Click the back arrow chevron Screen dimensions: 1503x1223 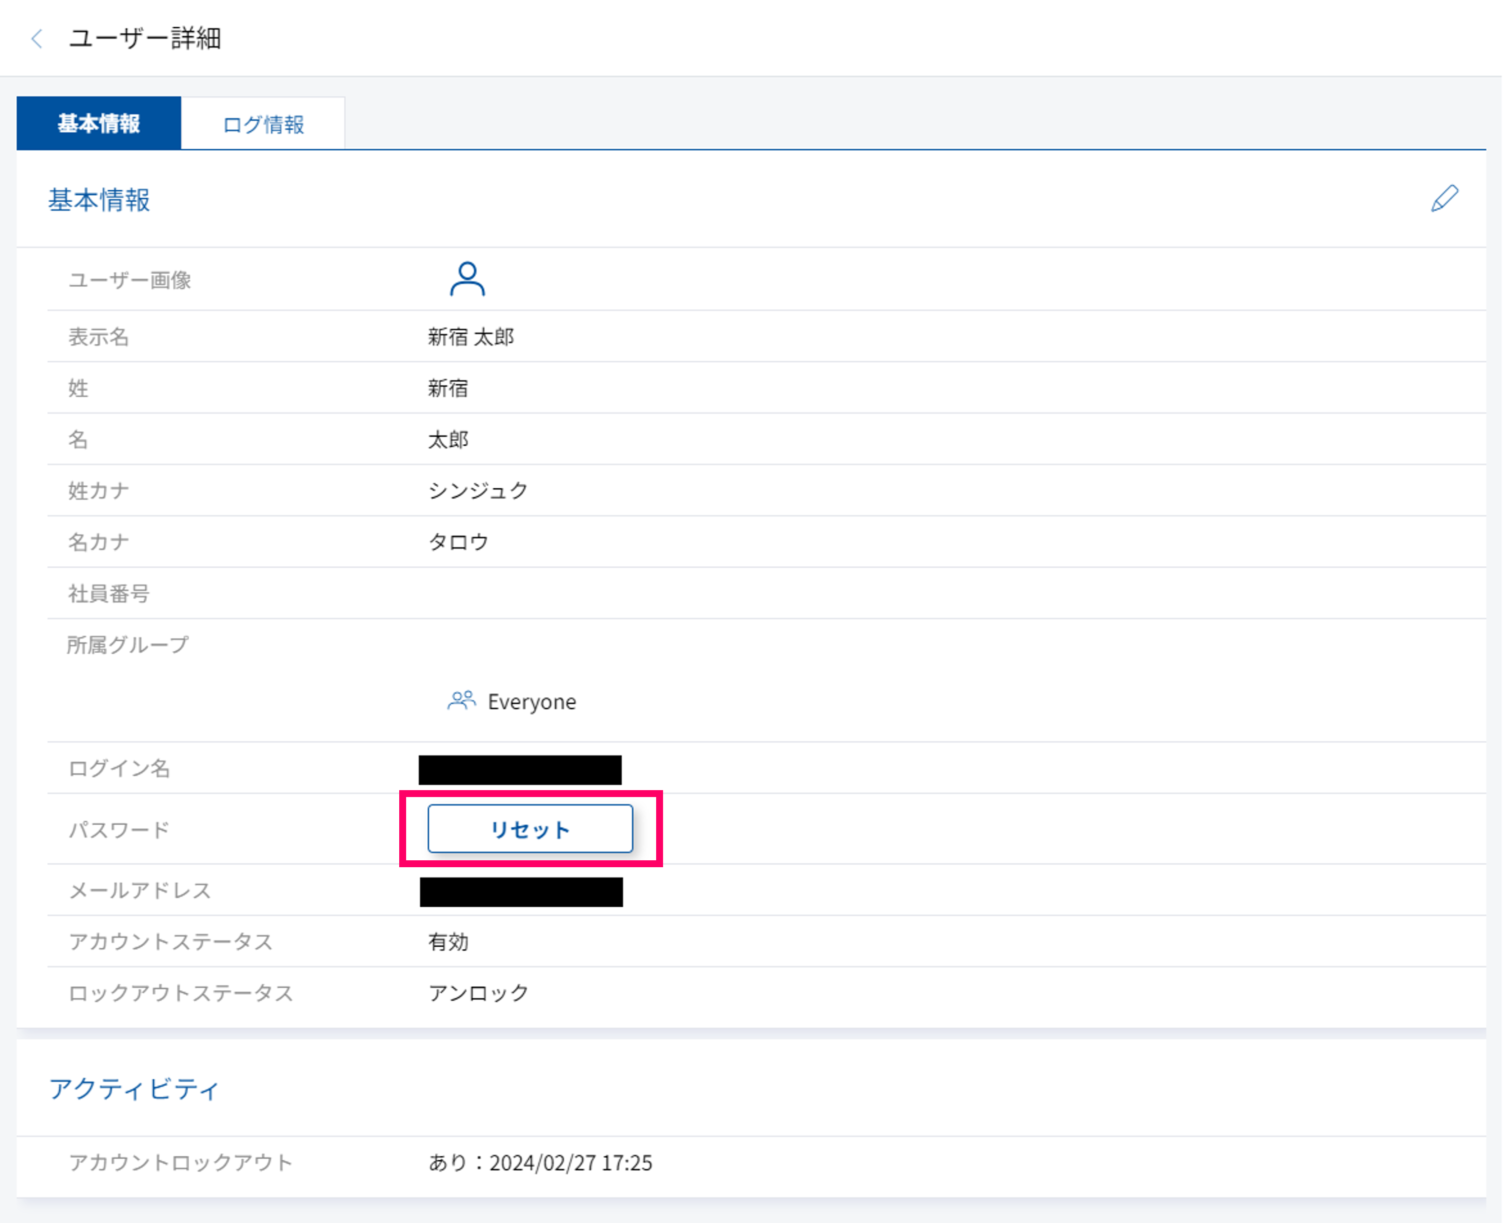coord(38,39)
